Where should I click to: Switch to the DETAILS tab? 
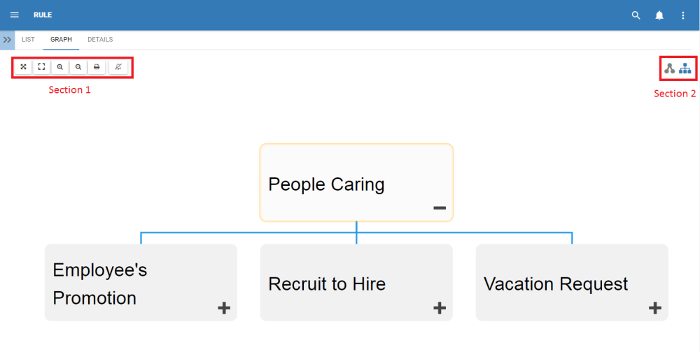pyautogui.click(x=100, y=40)
